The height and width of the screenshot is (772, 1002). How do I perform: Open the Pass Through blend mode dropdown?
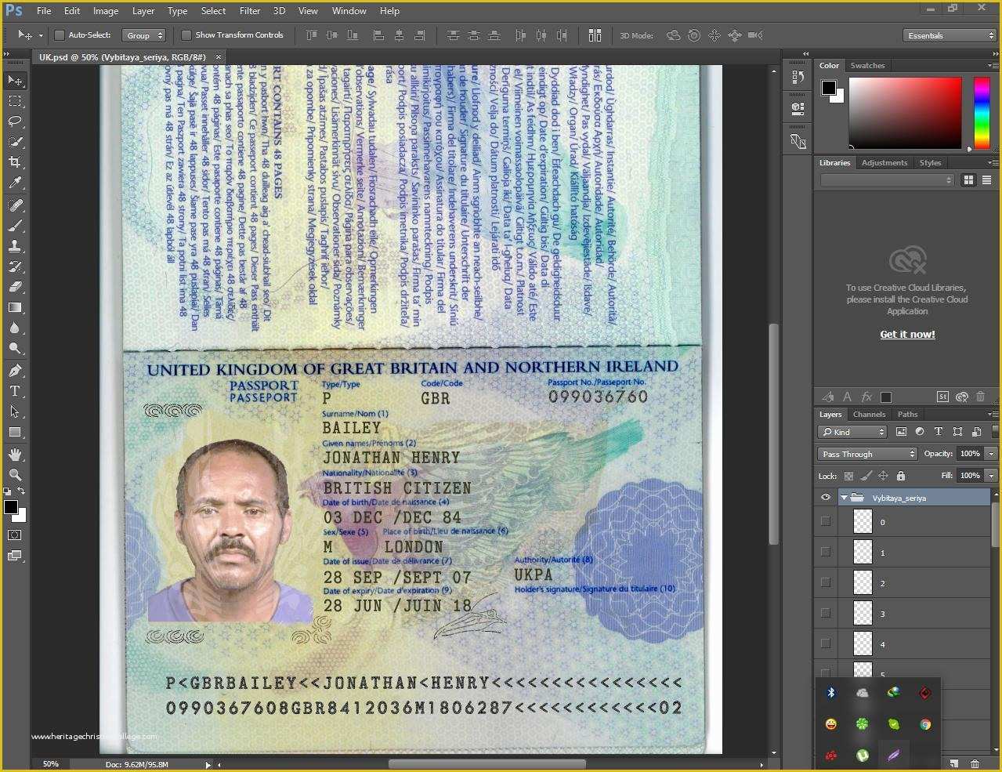(x=867, y=454)
